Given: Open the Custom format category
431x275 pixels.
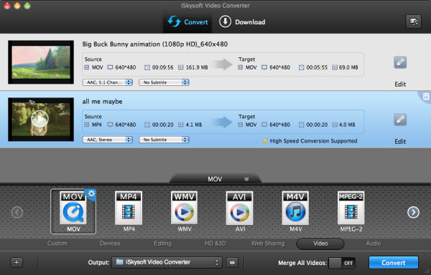Looking at the screenshot, I should point(57,243).
